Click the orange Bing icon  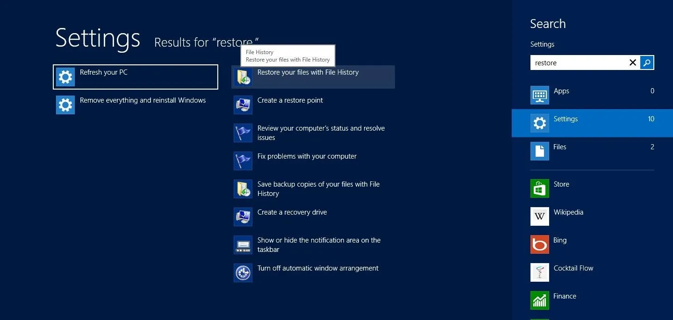tap(540, 244)
